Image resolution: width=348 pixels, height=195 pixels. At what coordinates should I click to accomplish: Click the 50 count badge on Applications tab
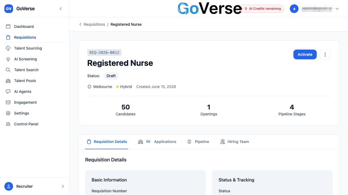[148, 142]
